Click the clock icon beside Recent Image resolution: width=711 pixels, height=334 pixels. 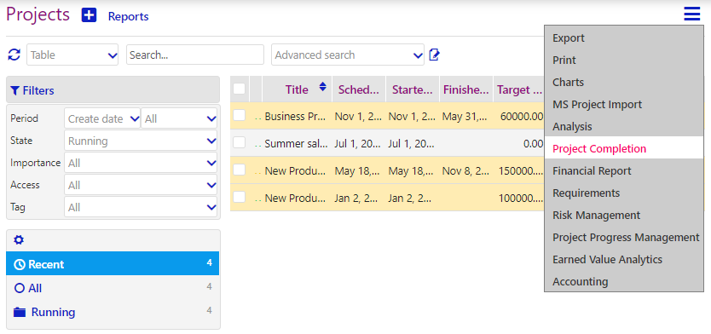coord(20,265)
